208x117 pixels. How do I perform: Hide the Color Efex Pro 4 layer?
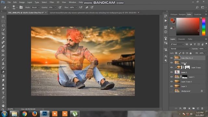[x=172, y=58]
